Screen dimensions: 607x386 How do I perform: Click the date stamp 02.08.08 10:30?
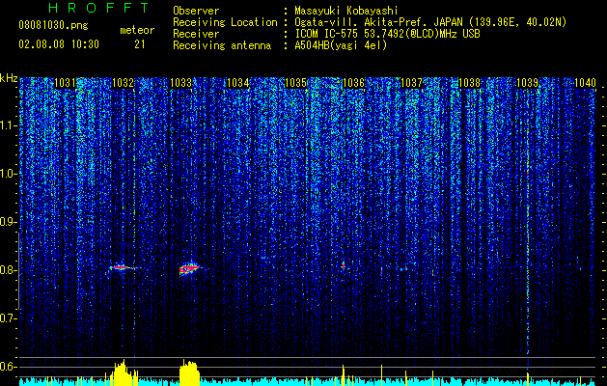[59, 44]
